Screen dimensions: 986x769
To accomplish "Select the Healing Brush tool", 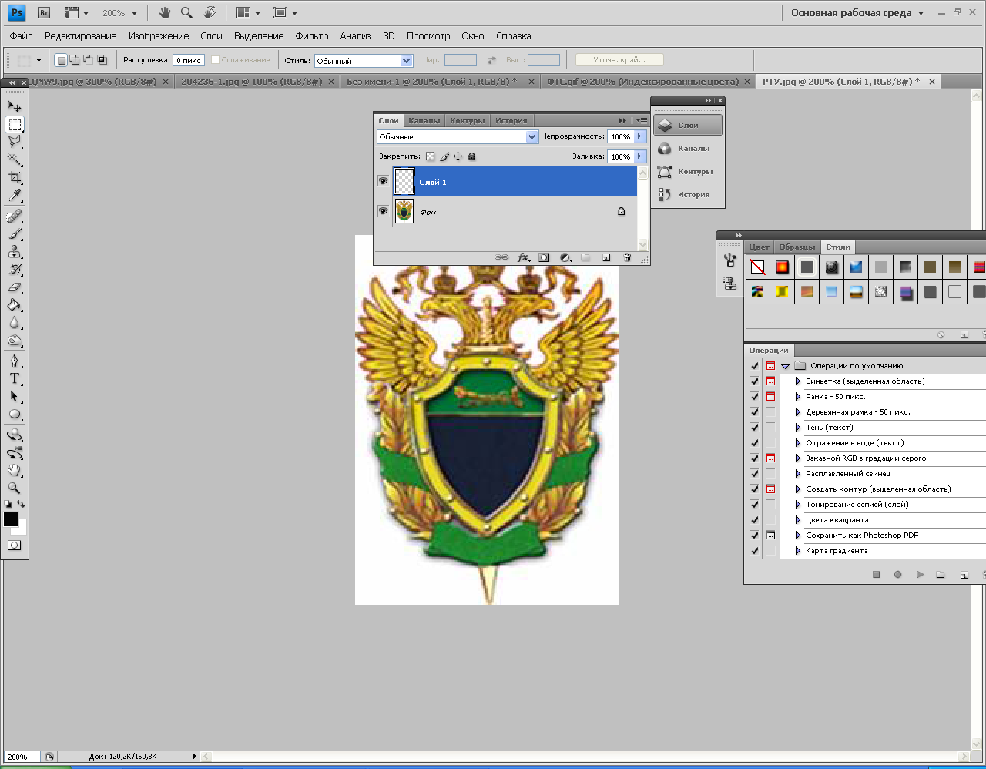I will tap(15, 217).
